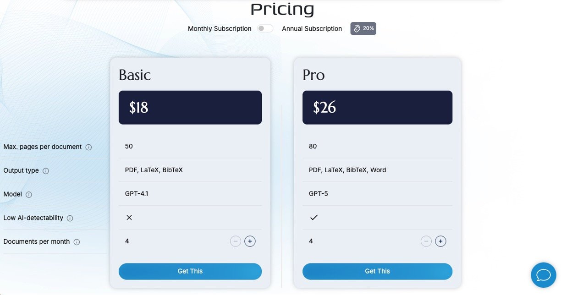Click the 20% discount tag badge
This screenshot has width=561, height=295.
pos(363,28)
